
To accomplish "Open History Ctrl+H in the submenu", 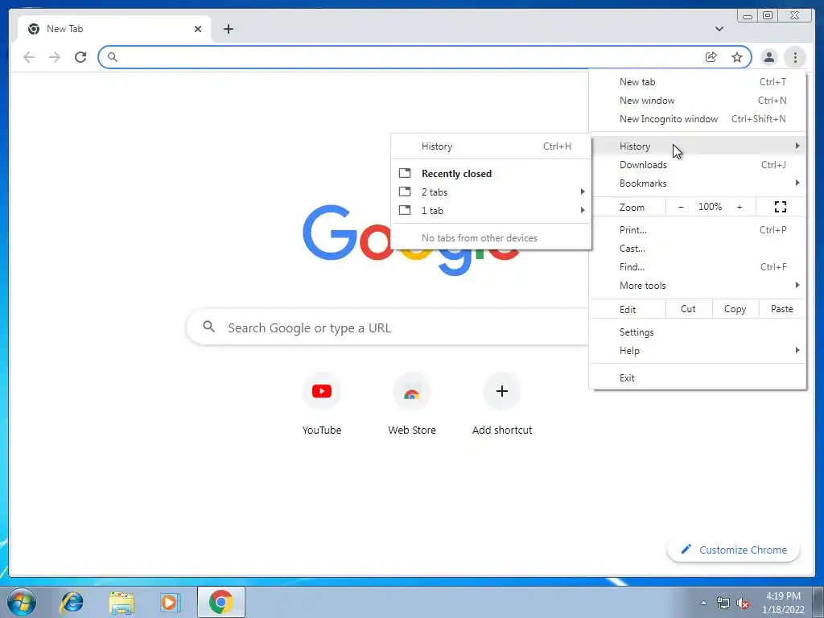I will click(x=492, y=146).
